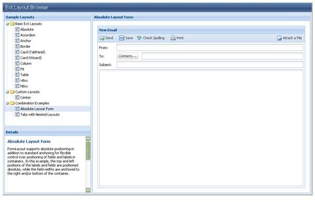Click the Custom Layouts folder icon
This screenshot has width=315, height=202.
(12, 92)
